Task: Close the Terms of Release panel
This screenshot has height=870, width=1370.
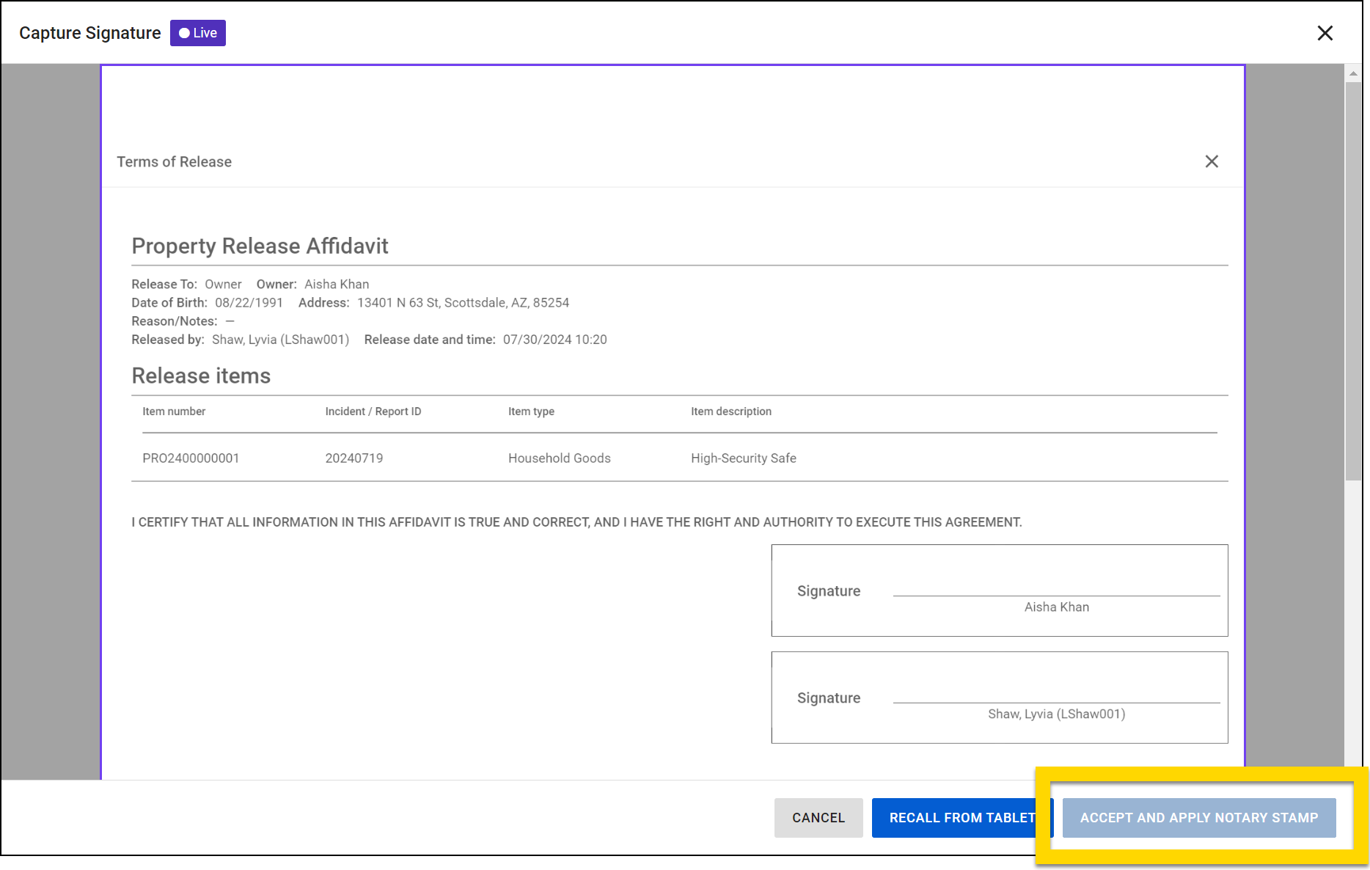Action: click(1212, 161)
